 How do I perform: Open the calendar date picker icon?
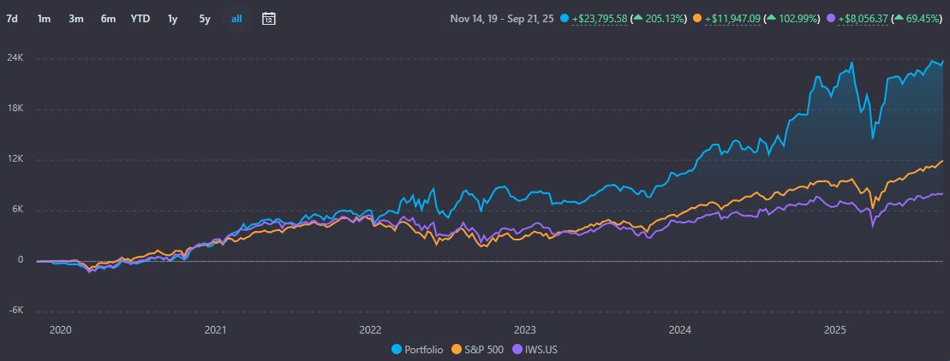(x=268, y=18)
